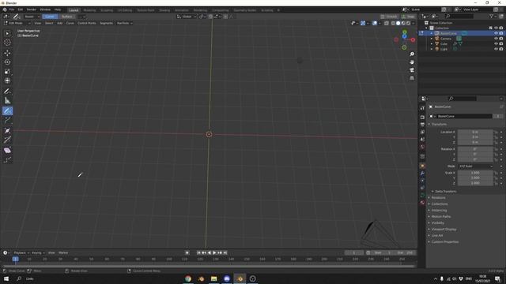The height and width of the screenshot is (284, 506).
Task: Open the Control Points menu
Action: coord(87,23)
